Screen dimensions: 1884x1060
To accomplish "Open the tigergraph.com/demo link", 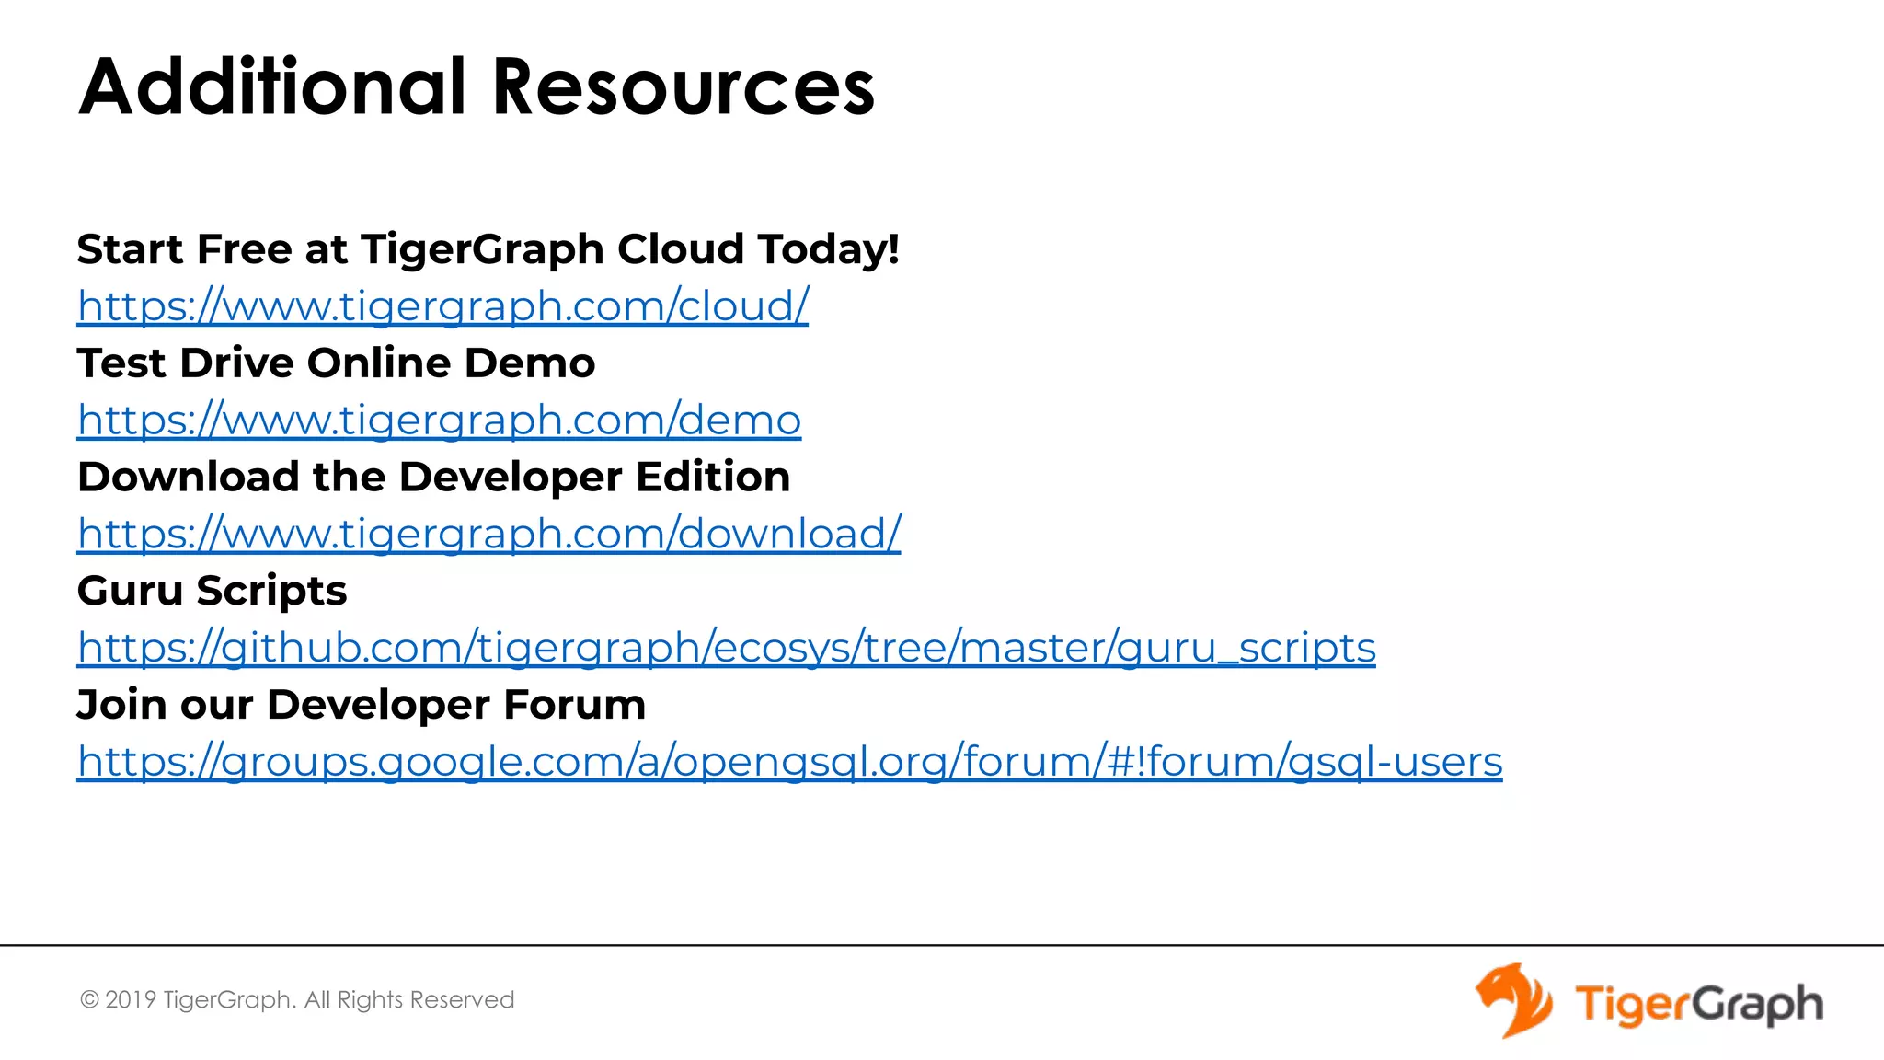I will [439, 420].
